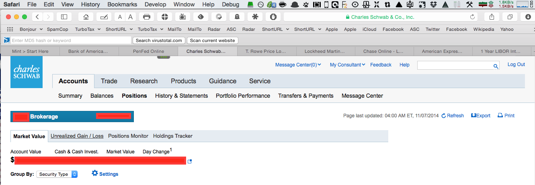This screenshot has height=185, width=535.
Task: Show the Safari sidebar
Action: point(64,17)
